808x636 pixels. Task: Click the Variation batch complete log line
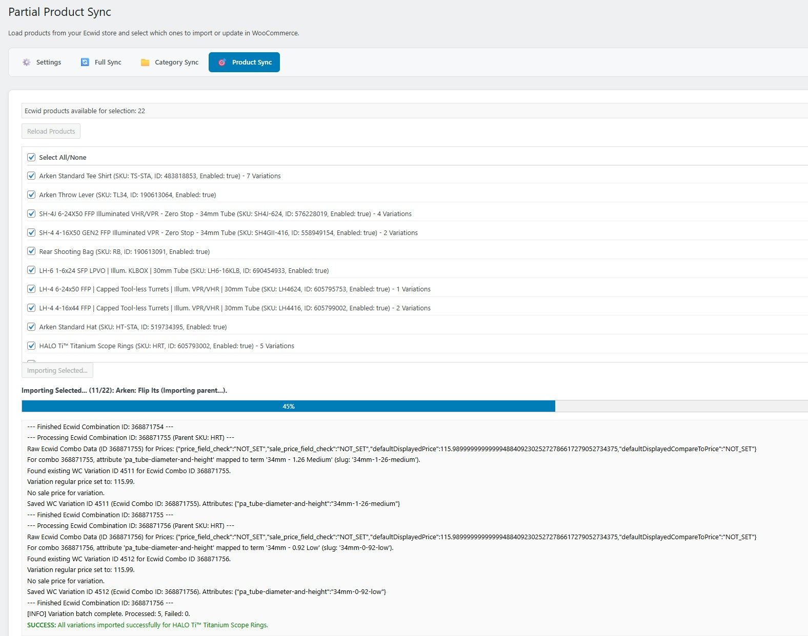[109, 613]
